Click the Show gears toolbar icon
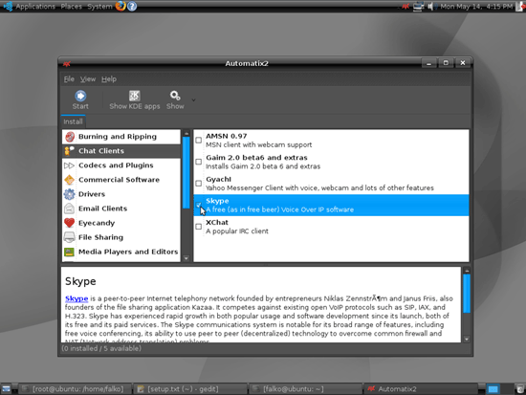Viewport: 526px width, 395px height. [x=175, y=96]
